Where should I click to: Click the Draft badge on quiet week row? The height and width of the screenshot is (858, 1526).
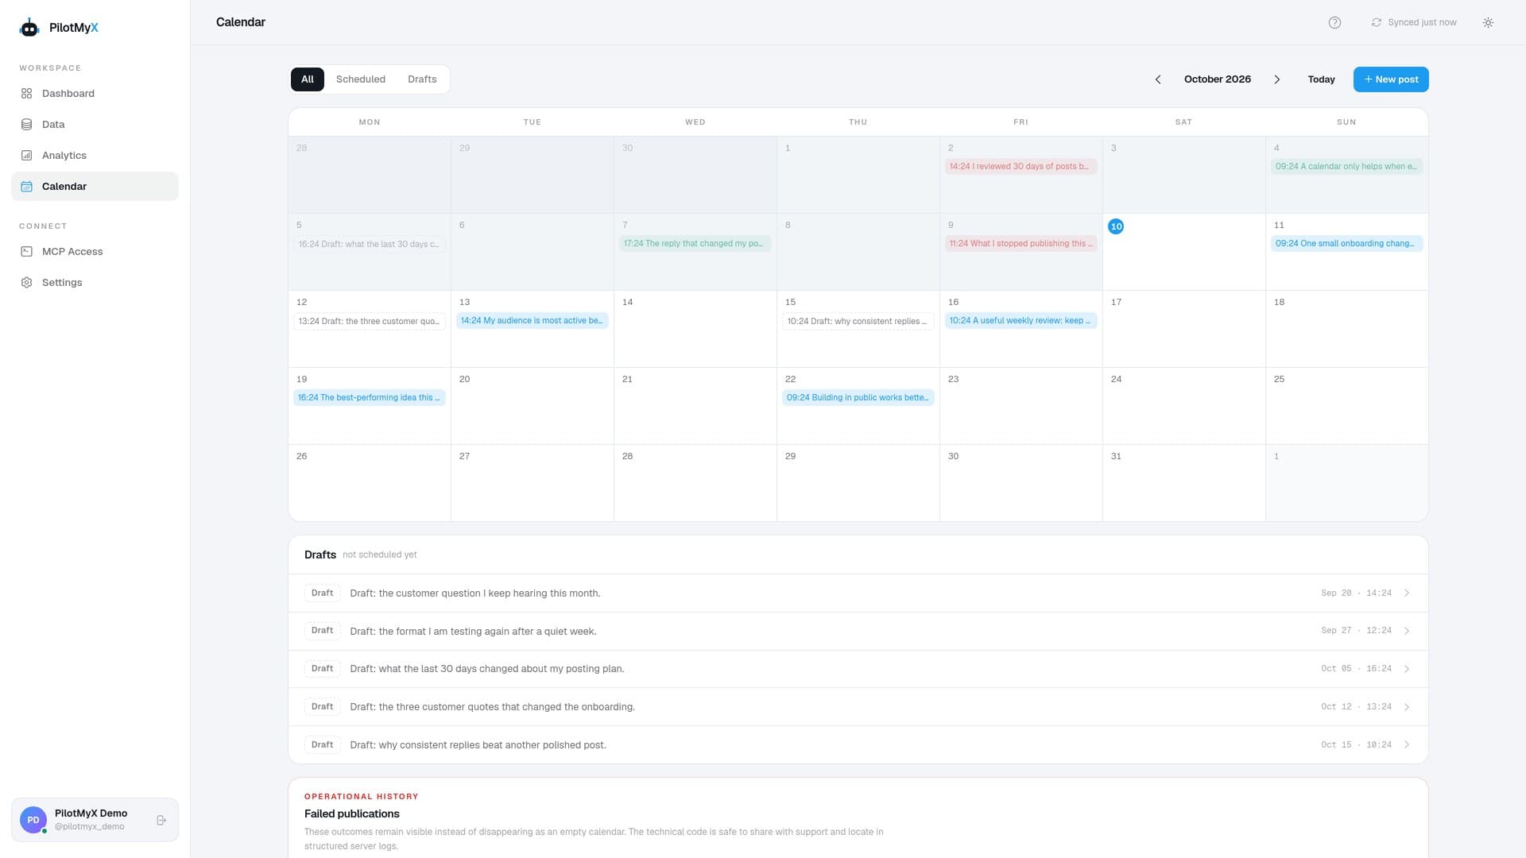pos(322,631)
